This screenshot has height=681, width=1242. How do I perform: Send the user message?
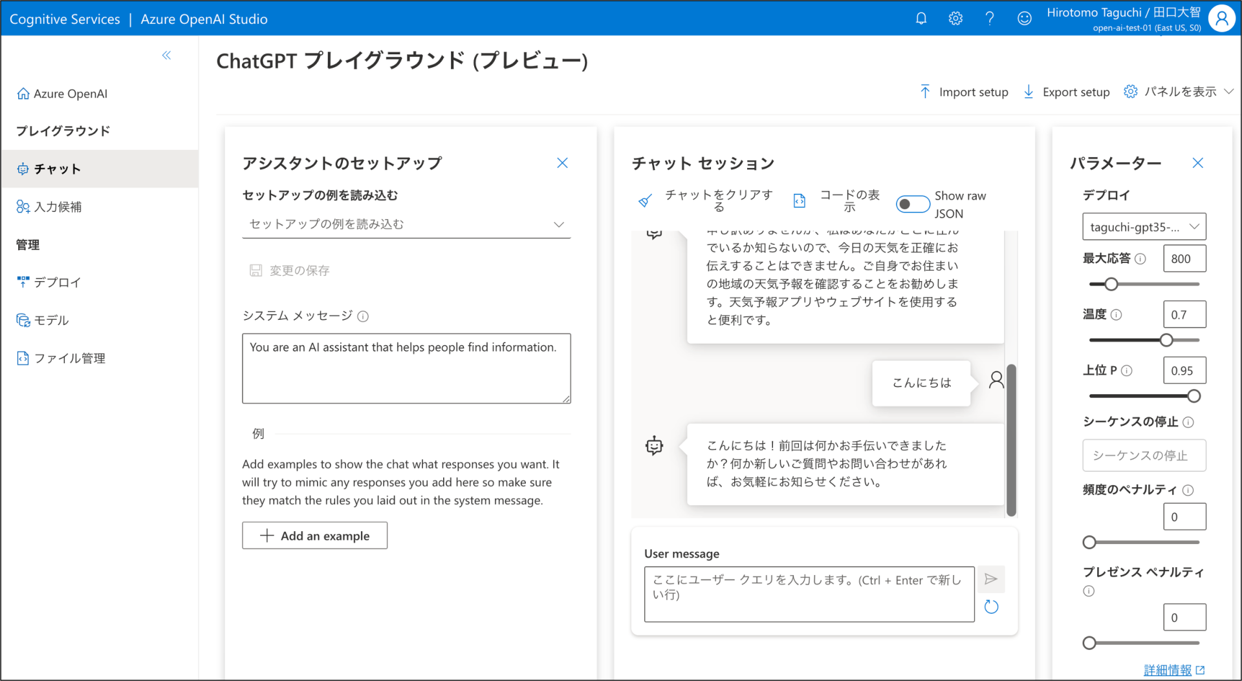tap(990, 580)
